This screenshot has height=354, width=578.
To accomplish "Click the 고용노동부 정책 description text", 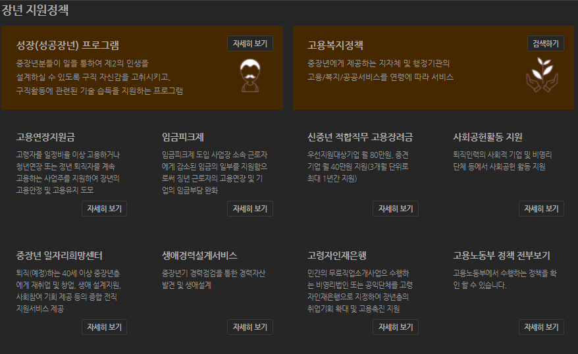I will click(505, 279).
